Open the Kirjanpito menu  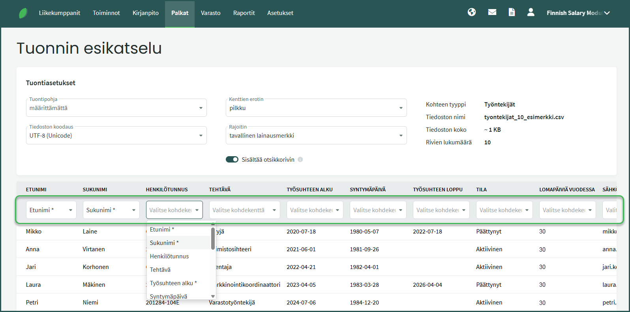tap(145, 13)
